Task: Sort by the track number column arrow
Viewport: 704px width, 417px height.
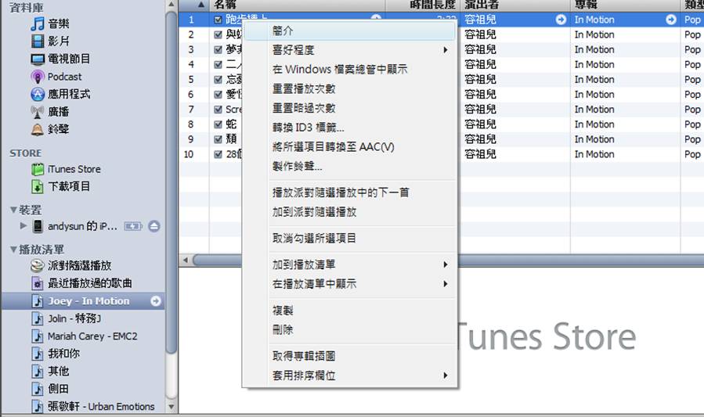Action: (201, 5)
